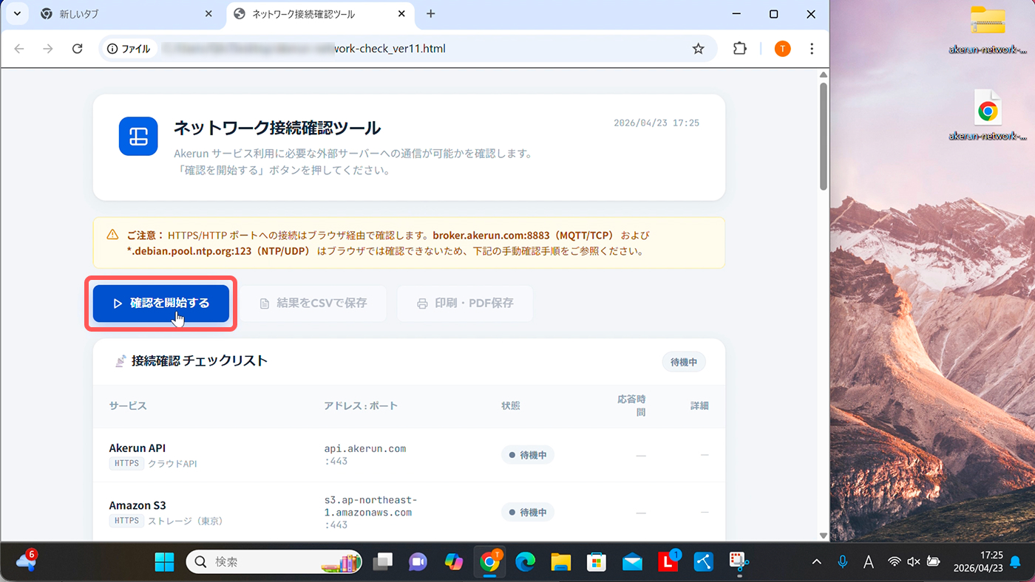Click the browser forward arrow
The height and width of the screenshot is (582, 1035).
pyautogui.click(x=48, y=49)
